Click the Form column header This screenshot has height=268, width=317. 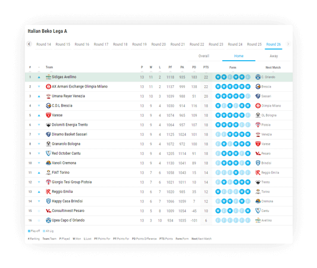(233, 67)
